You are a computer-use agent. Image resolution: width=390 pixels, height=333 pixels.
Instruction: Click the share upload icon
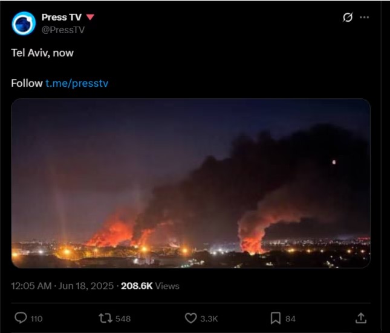(360, 318)
